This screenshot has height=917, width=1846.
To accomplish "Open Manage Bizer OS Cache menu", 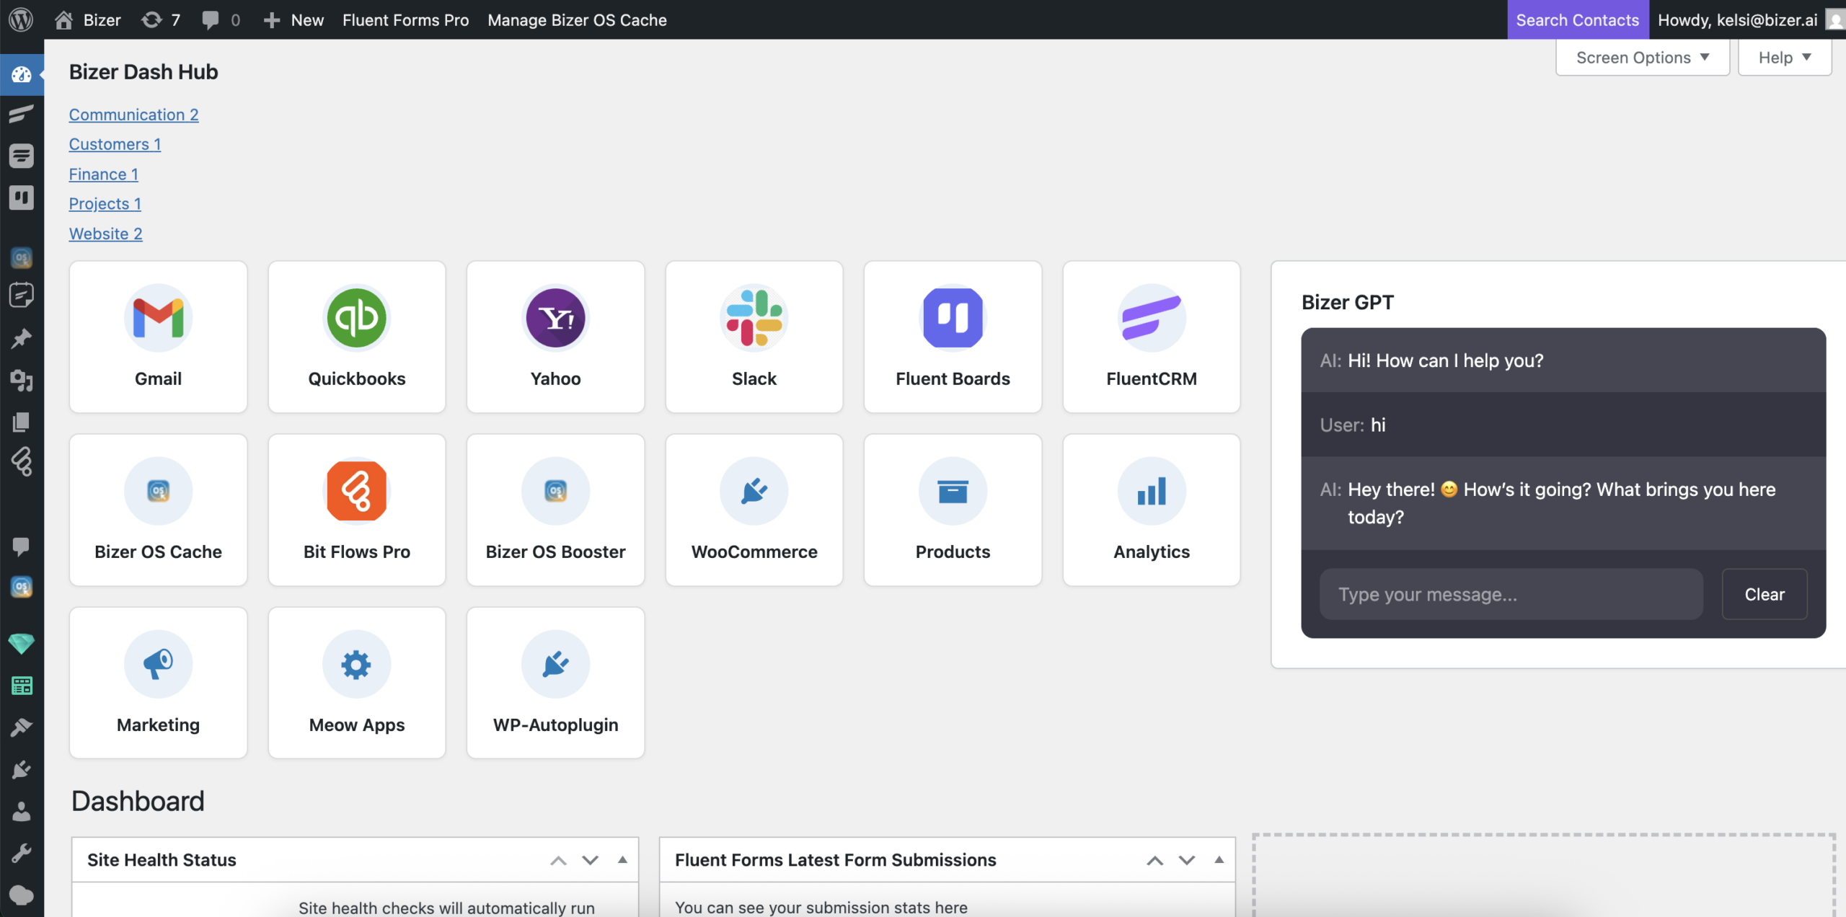I will point(577,19).
